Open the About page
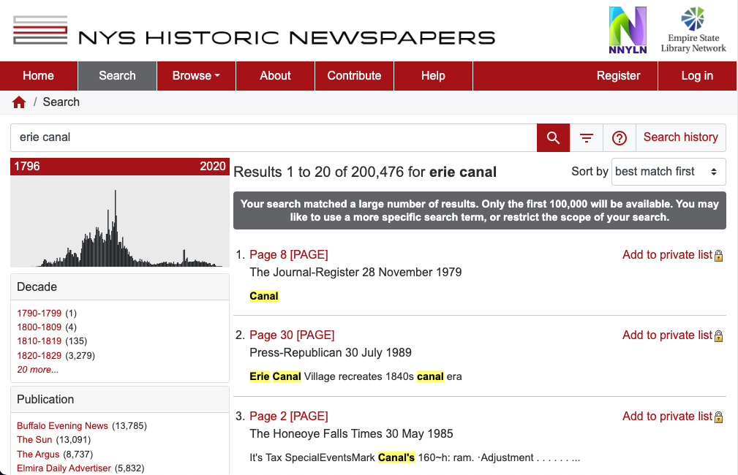This screenshot has width=738, height=475. click(x=275, y=76)
